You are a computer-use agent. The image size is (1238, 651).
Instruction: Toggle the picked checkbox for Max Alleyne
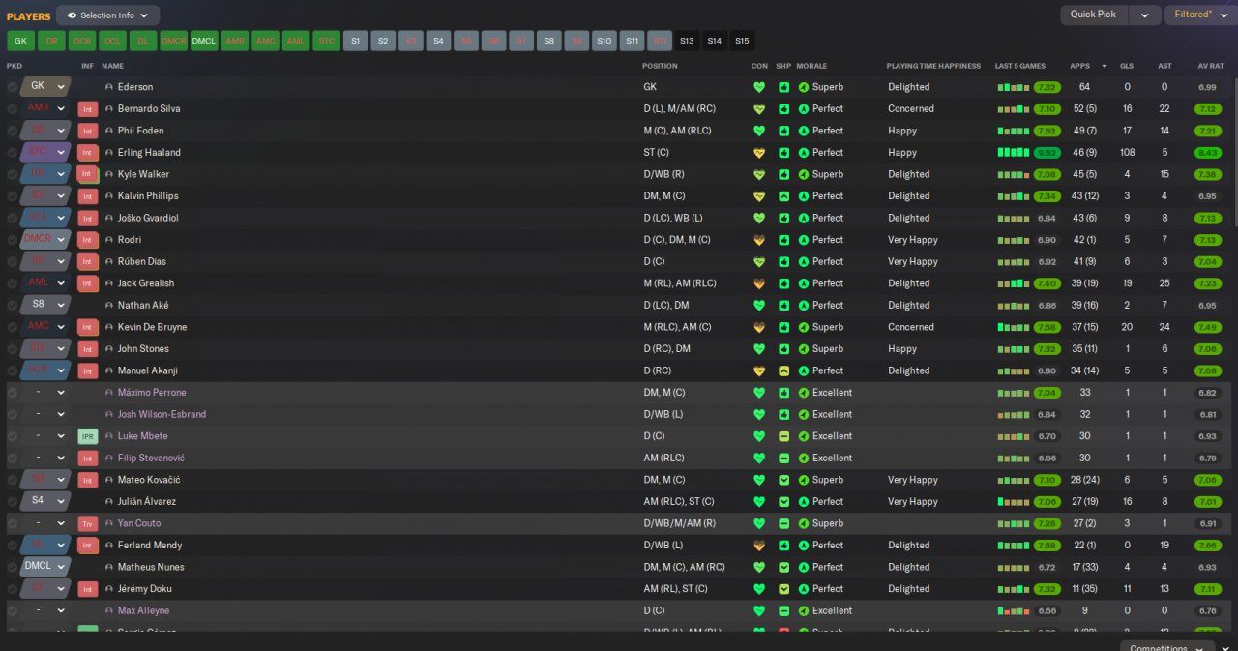pyautogui.click(x=12, y=611)
